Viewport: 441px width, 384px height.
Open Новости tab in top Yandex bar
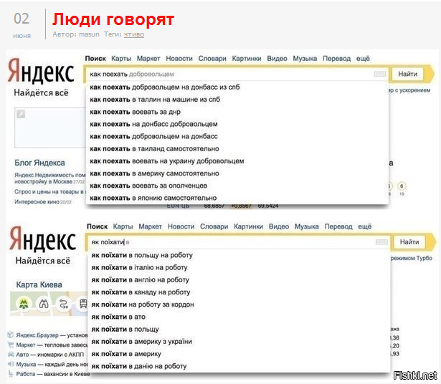tap(179, 59)
